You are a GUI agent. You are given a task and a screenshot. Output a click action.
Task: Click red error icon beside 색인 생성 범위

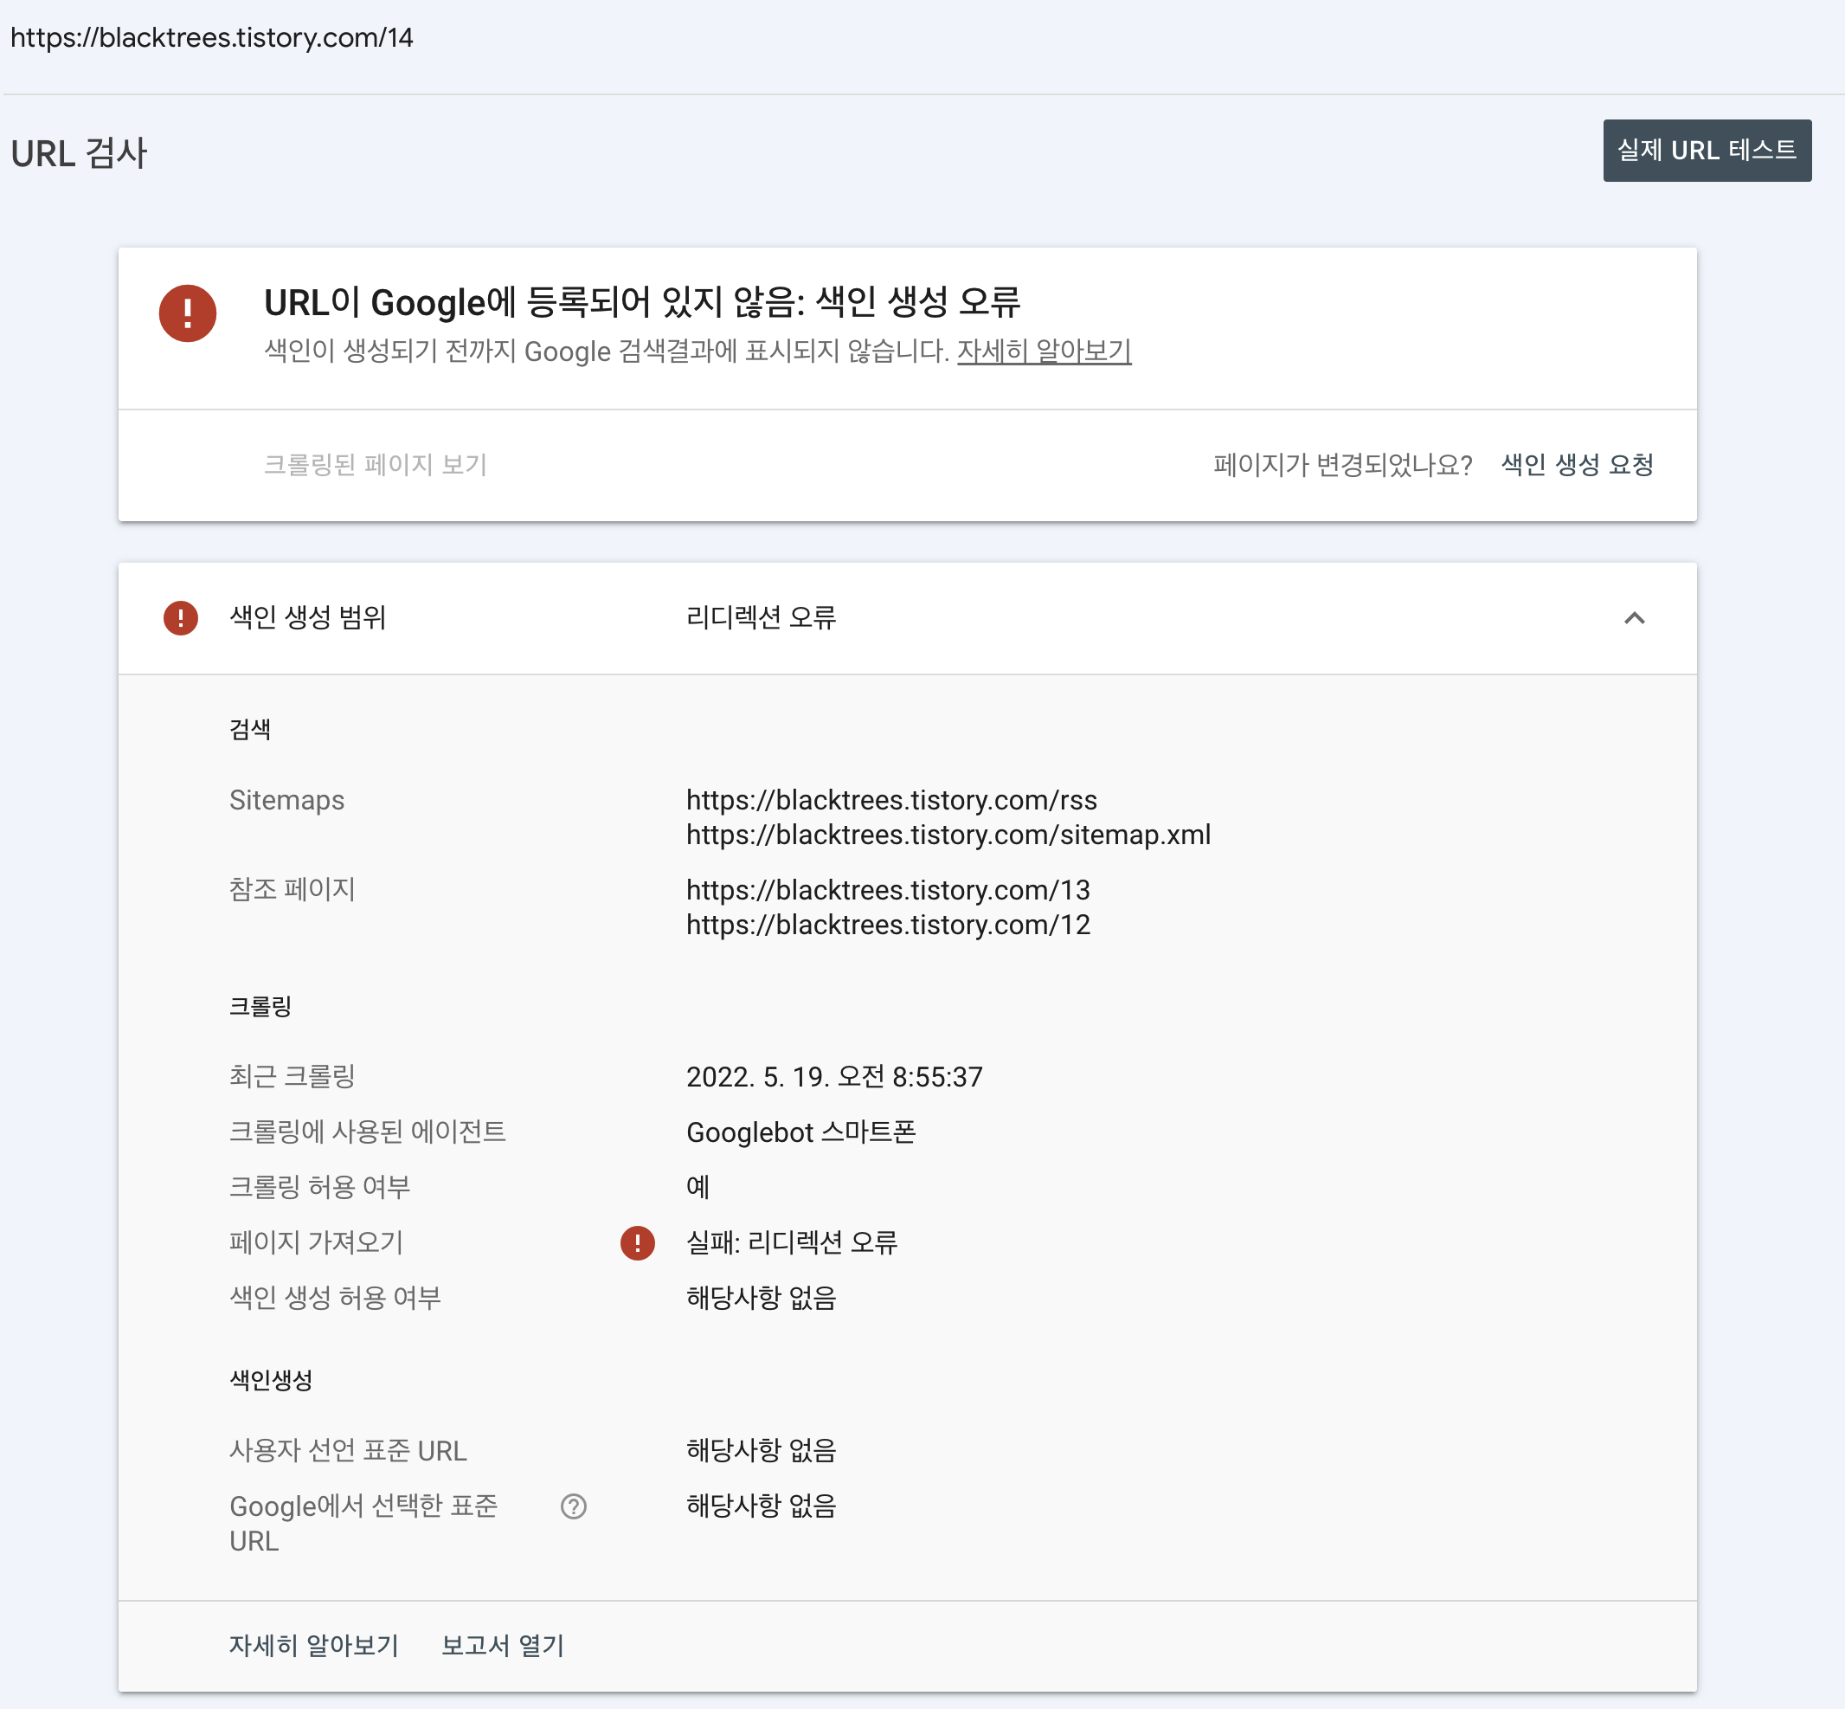pyautogui.click(x=180, y=618)
